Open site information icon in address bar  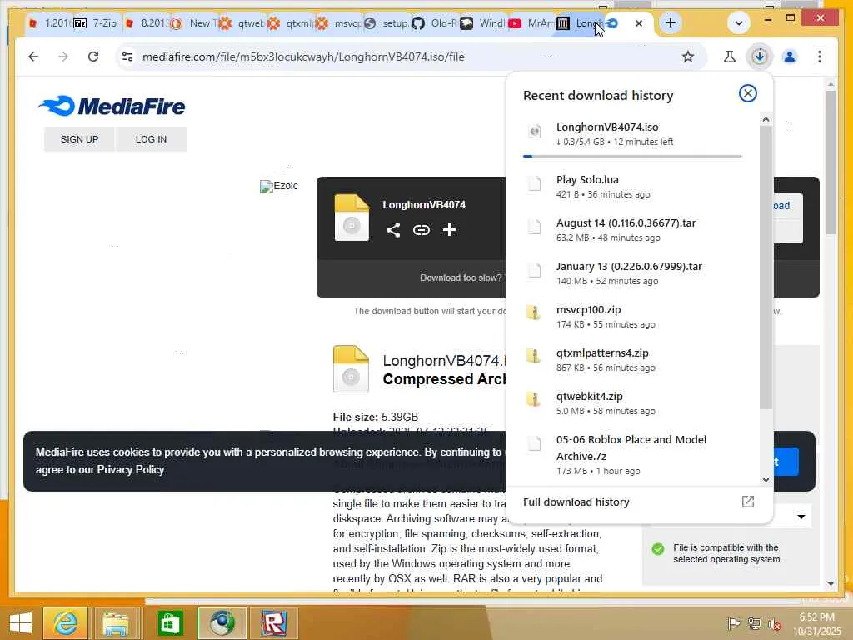coord(127,57)
